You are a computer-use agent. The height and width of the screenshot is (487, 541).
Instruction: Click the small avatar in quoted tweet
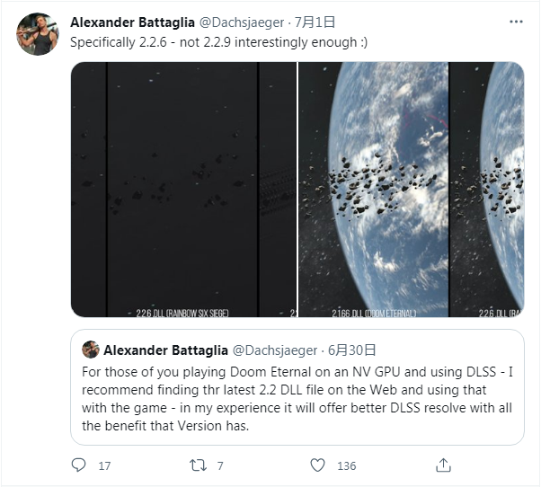coord(91,350)
